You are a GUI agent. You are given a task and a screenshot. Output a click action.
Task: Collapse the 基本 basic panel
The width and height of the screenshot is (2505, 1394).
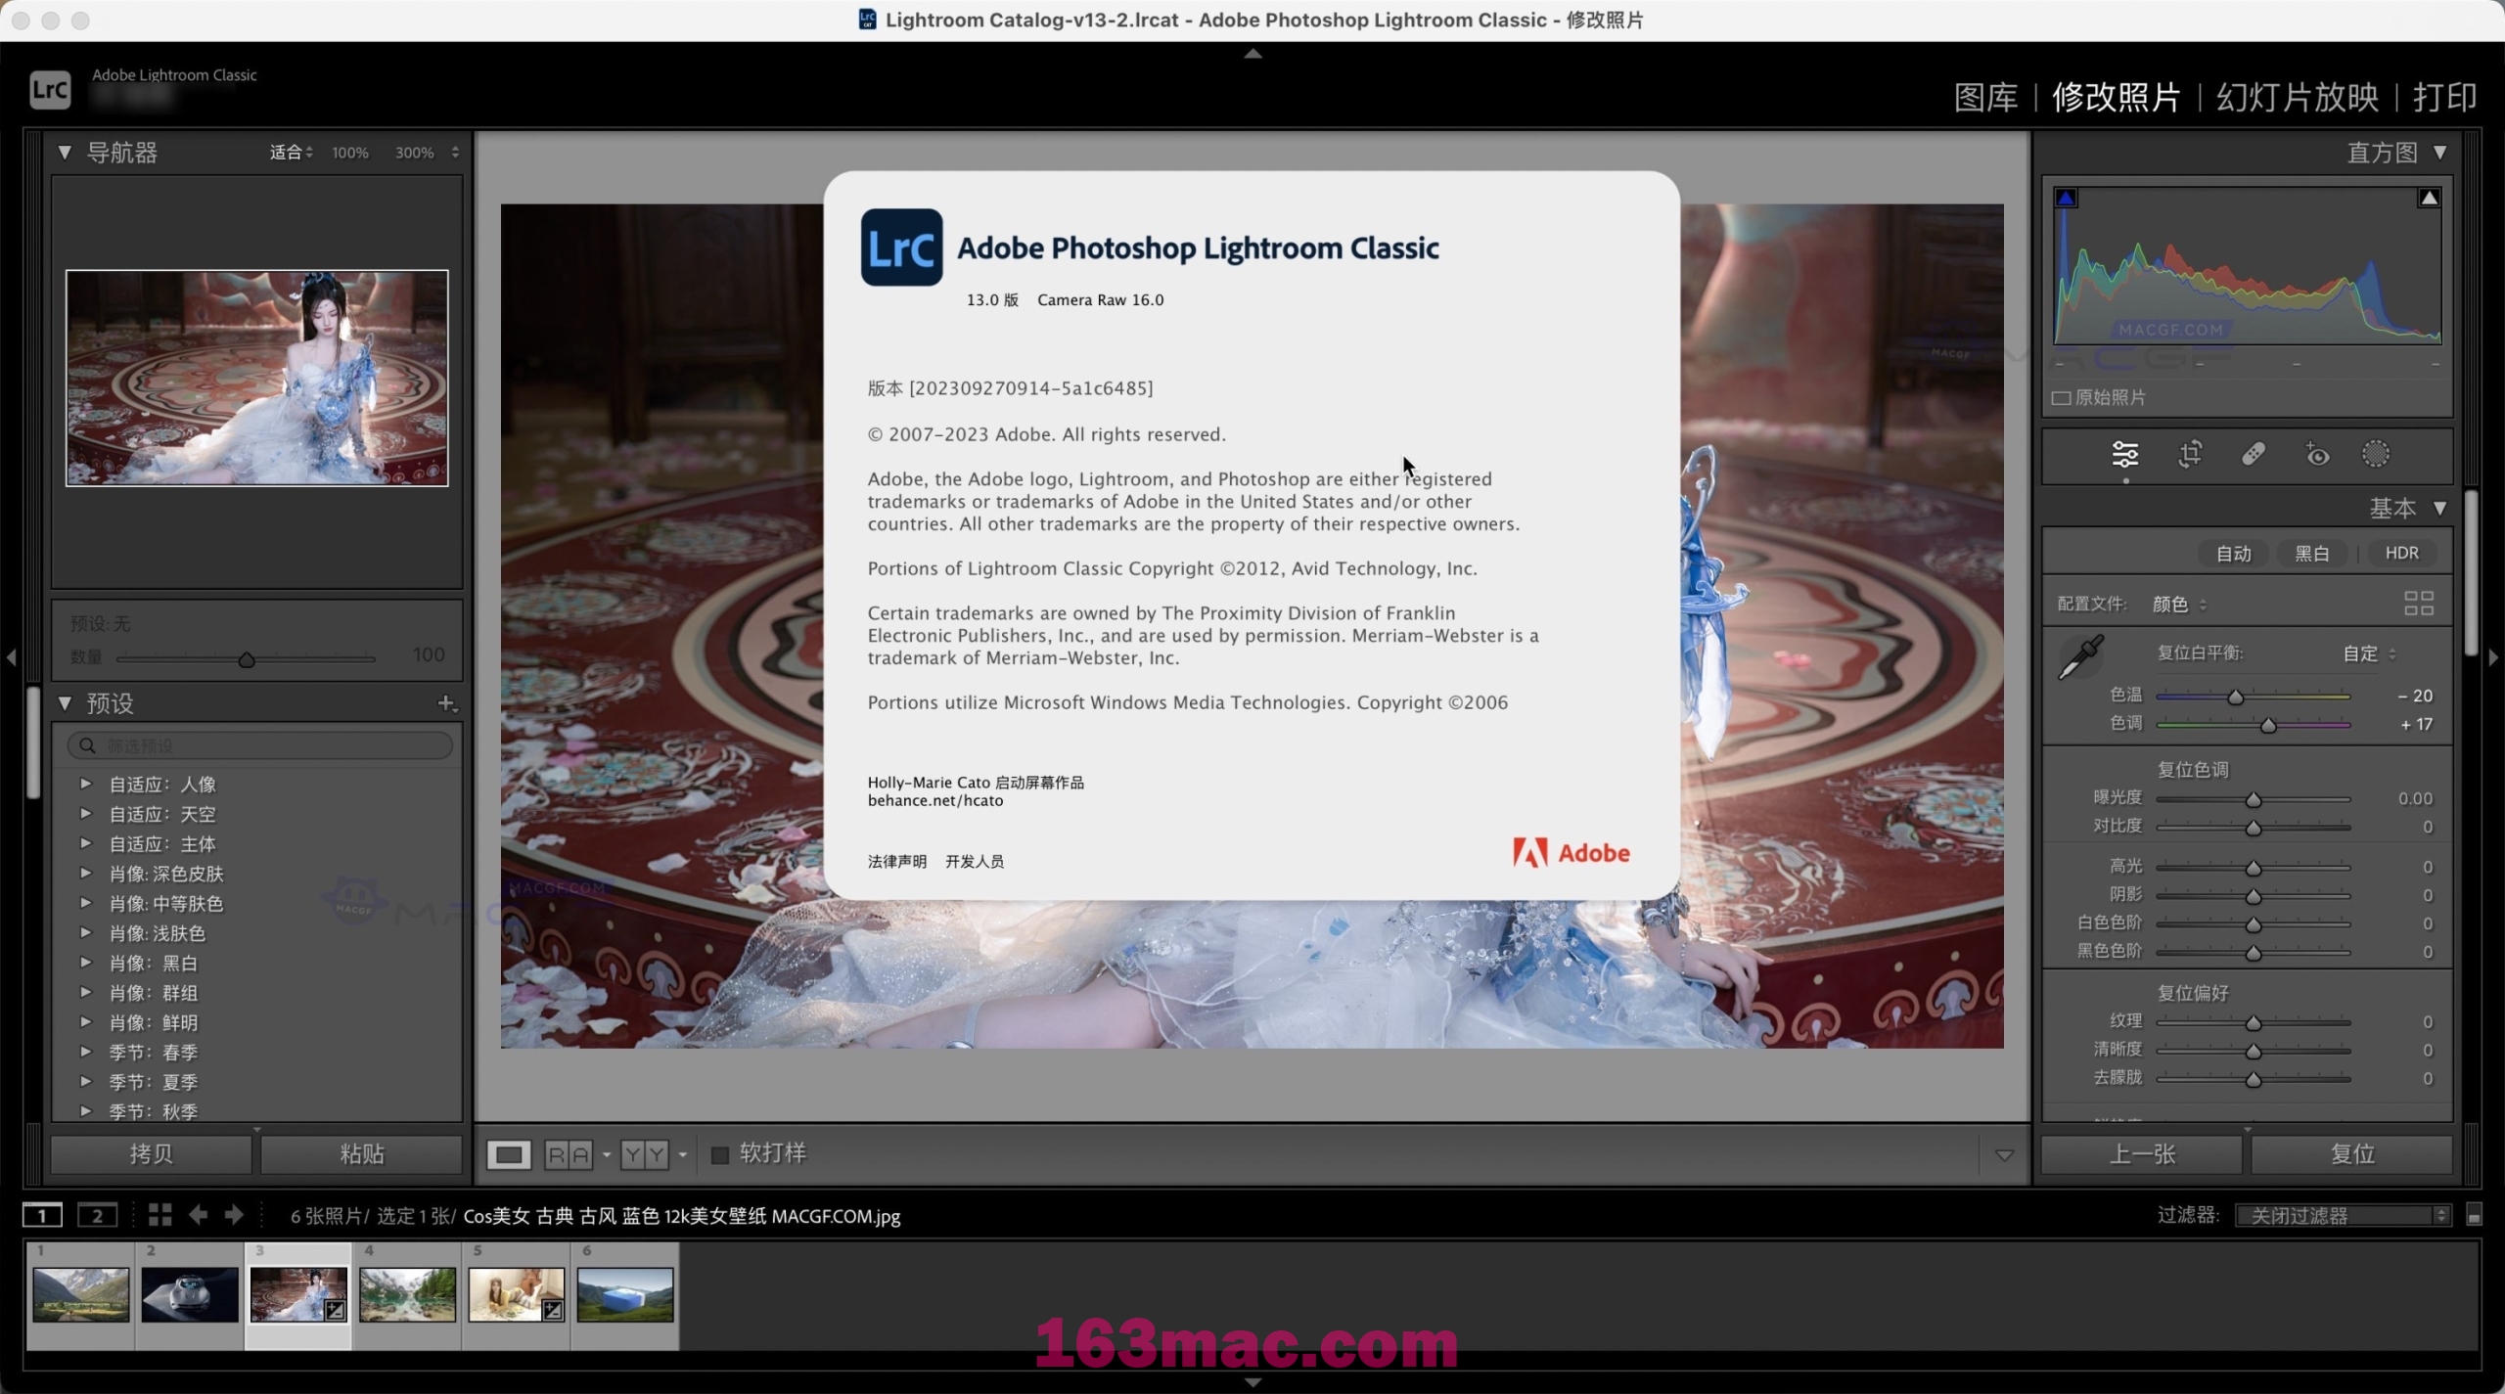pyautogui.click(x=2439, y=508)
